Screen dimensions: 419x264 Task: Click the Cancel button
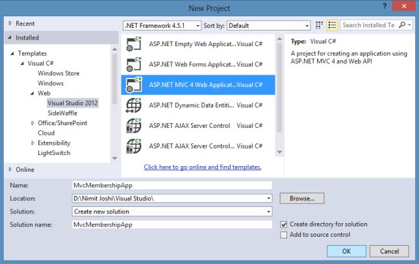click(x=389, y=251)
